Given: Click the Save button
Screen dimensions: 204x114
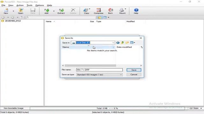Looking at the screenshot, I should (134, 70).
